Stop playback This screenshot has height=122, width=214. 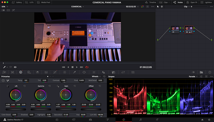click(73, 67)
